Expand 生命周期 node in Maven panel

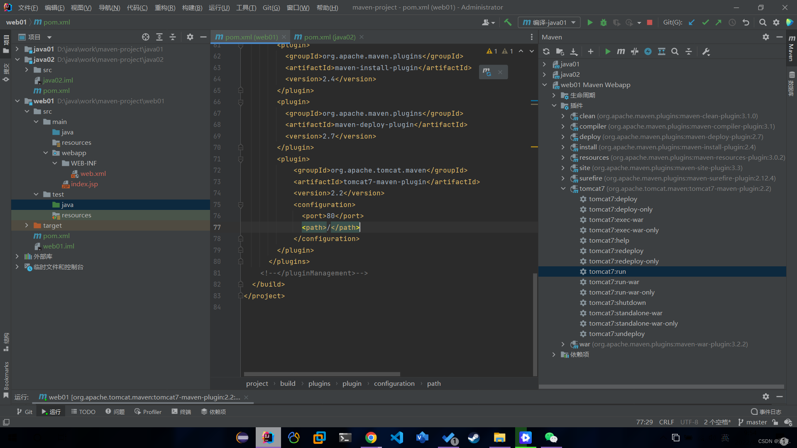coord(554,95)
